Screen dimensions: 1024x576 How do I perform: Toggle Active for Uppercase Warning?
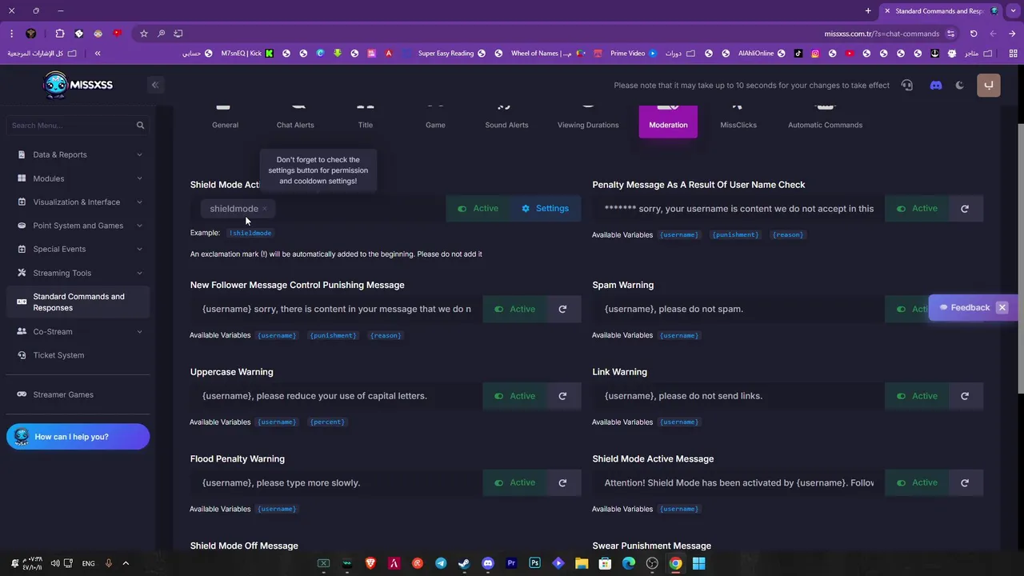coord(514,396)
